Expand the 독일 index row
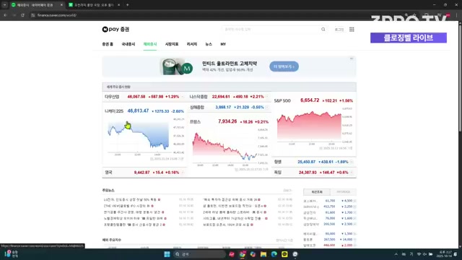 (x=352, y=173)
